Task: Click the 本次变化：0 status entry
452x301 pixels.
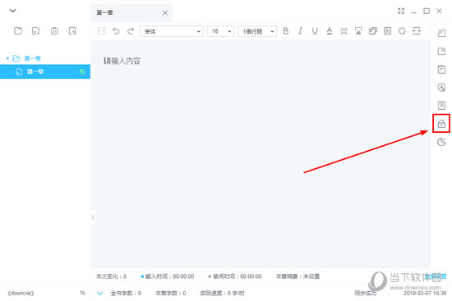Action: tap(111, 276)
